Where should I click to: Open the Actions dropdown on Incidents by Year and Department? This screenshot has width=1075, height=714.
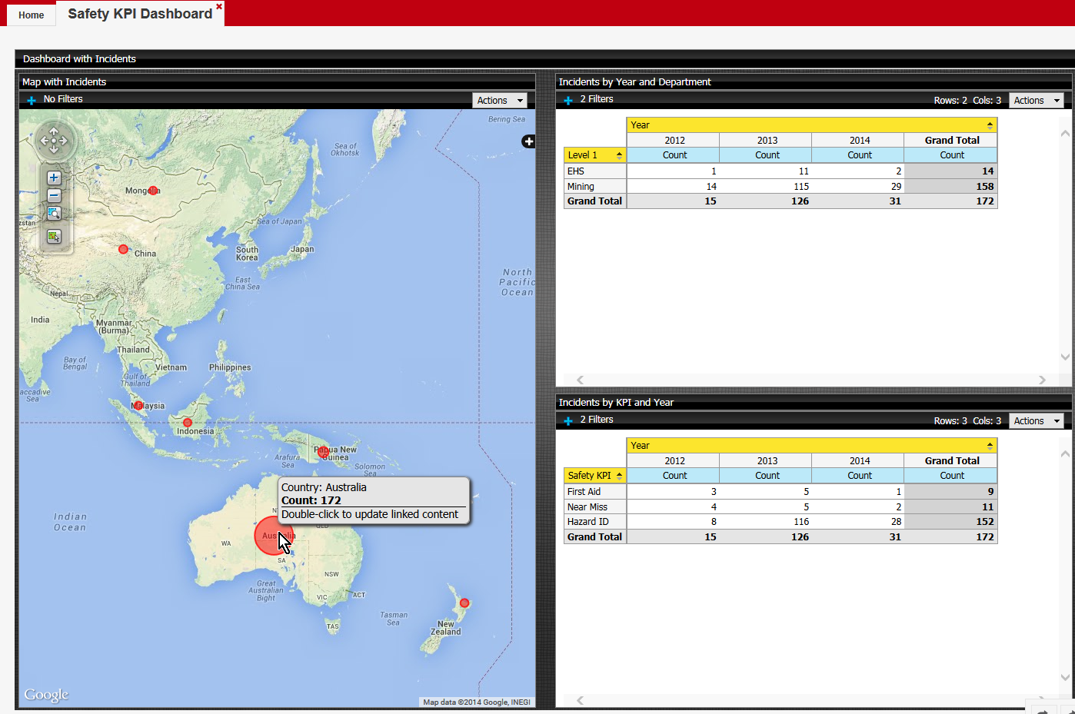click(1037, 100)
